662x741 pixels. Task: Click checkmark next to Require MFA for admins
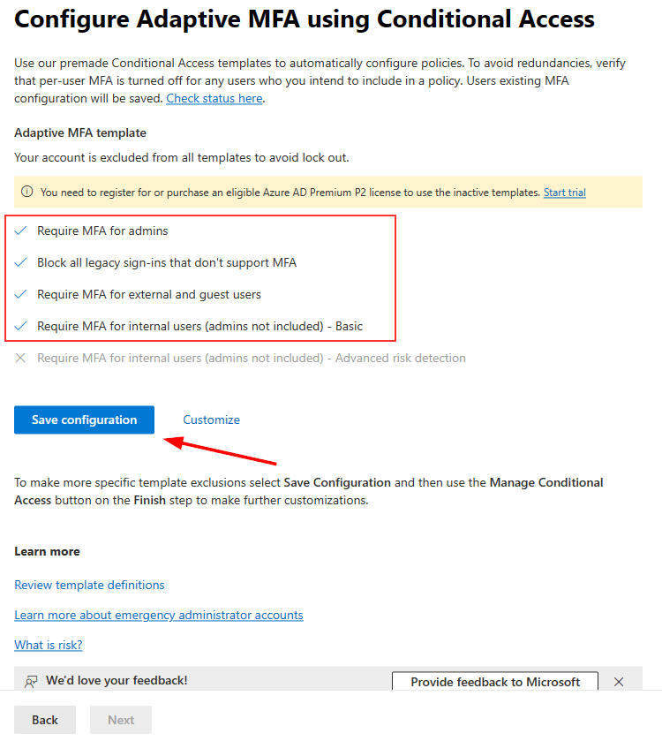click(x=21, y=231)
